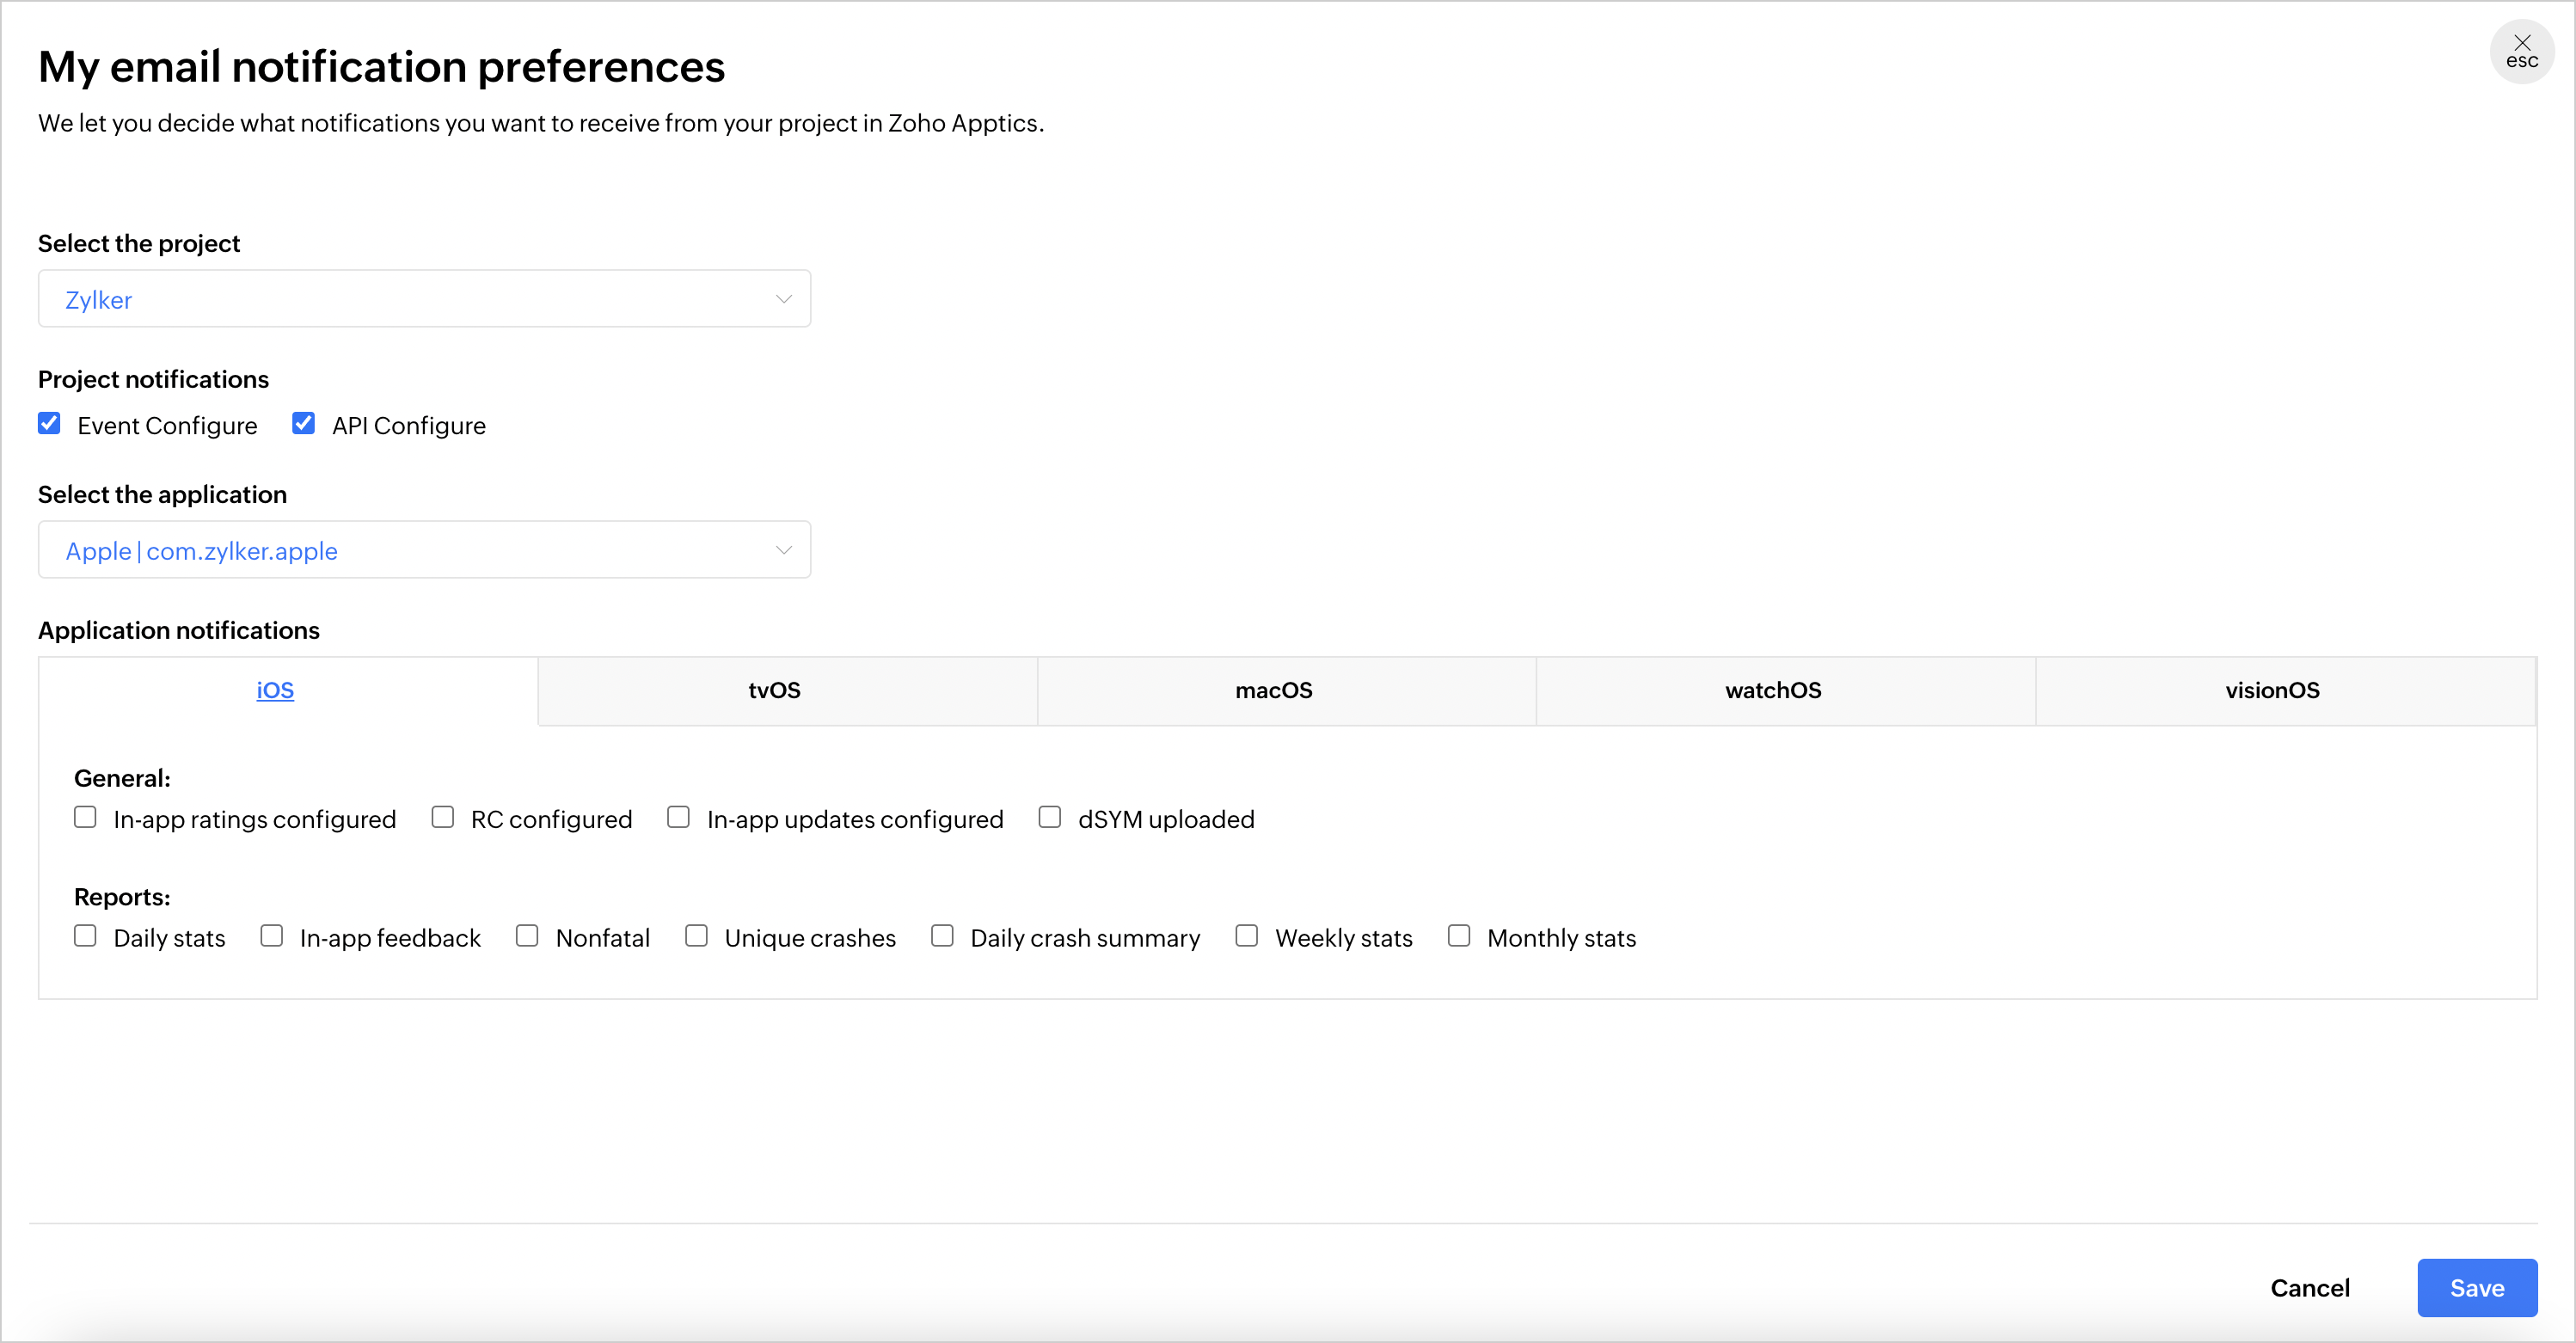Viewport: 2576px width, 1343px height.
Task: Enable Nonfatal report notifications
Action: pos(527,936)
